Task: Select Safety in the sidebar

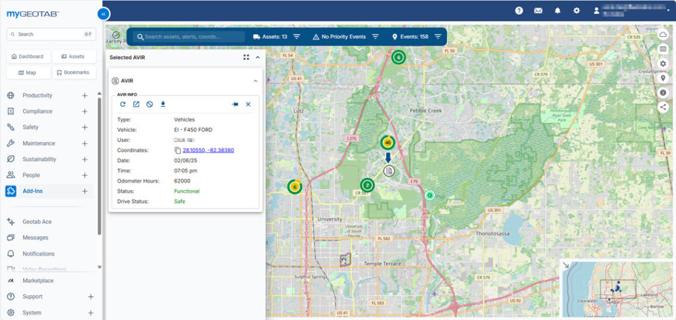Action: pos(30,127)
